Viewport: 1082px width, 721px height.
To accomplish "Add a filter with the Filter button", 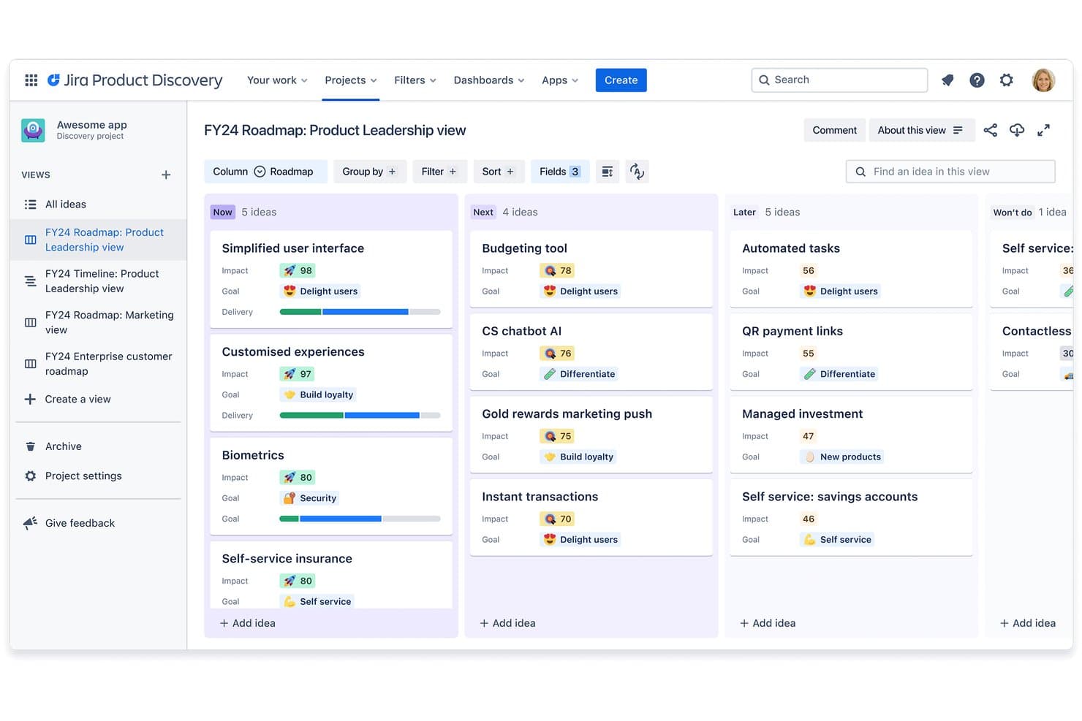I will point(439,172).
